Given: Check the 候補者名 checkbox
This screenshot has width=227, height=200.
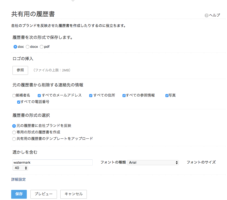Looking at the screenshot, I should pyautogui.click(x=14, y=95).
